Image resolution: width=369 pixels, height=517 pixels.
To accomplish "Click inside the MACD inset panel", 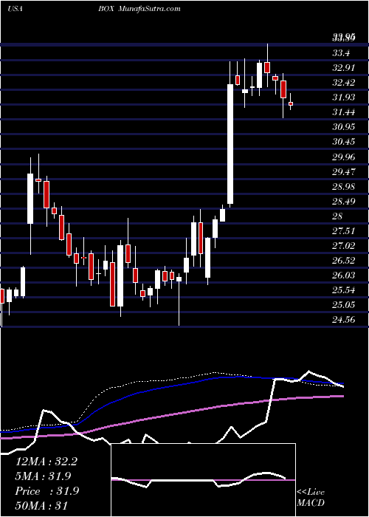I will click(203, 480).
